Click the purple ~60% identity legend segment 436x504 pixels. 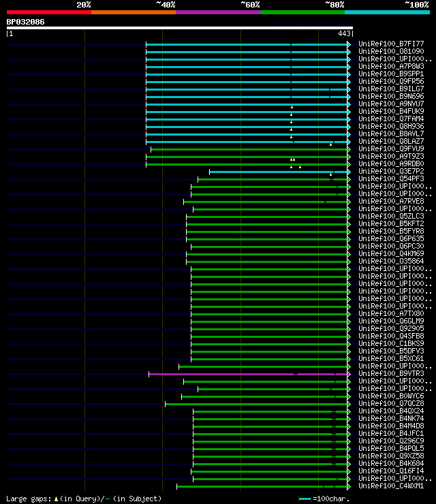click(218, 12)
